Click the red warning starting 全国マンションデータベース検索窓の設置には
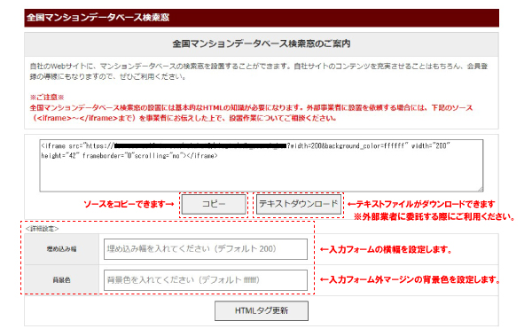532x329 pixels. [251, 113]
